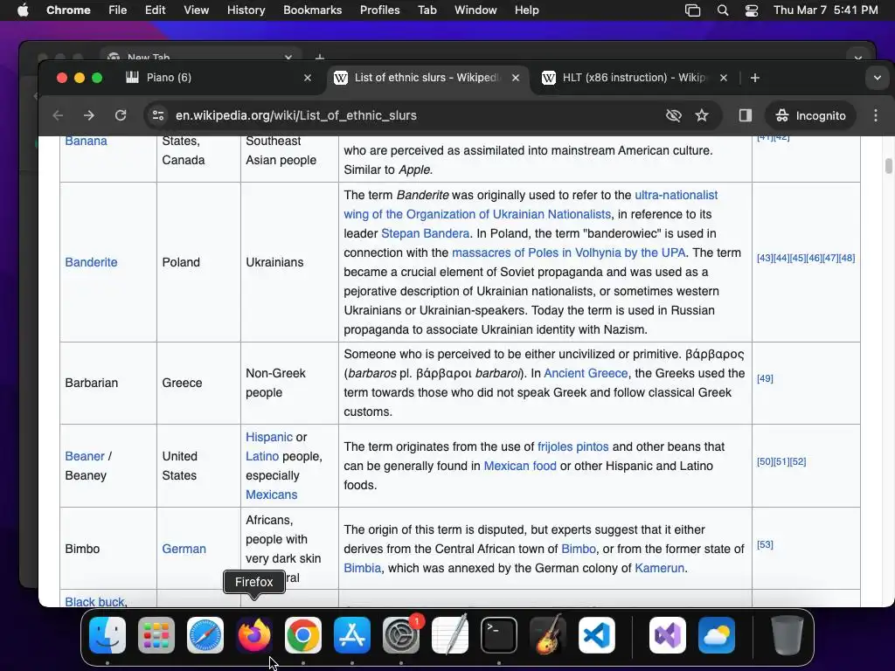Reload the Wikipedia page

[x=121, y=115]
